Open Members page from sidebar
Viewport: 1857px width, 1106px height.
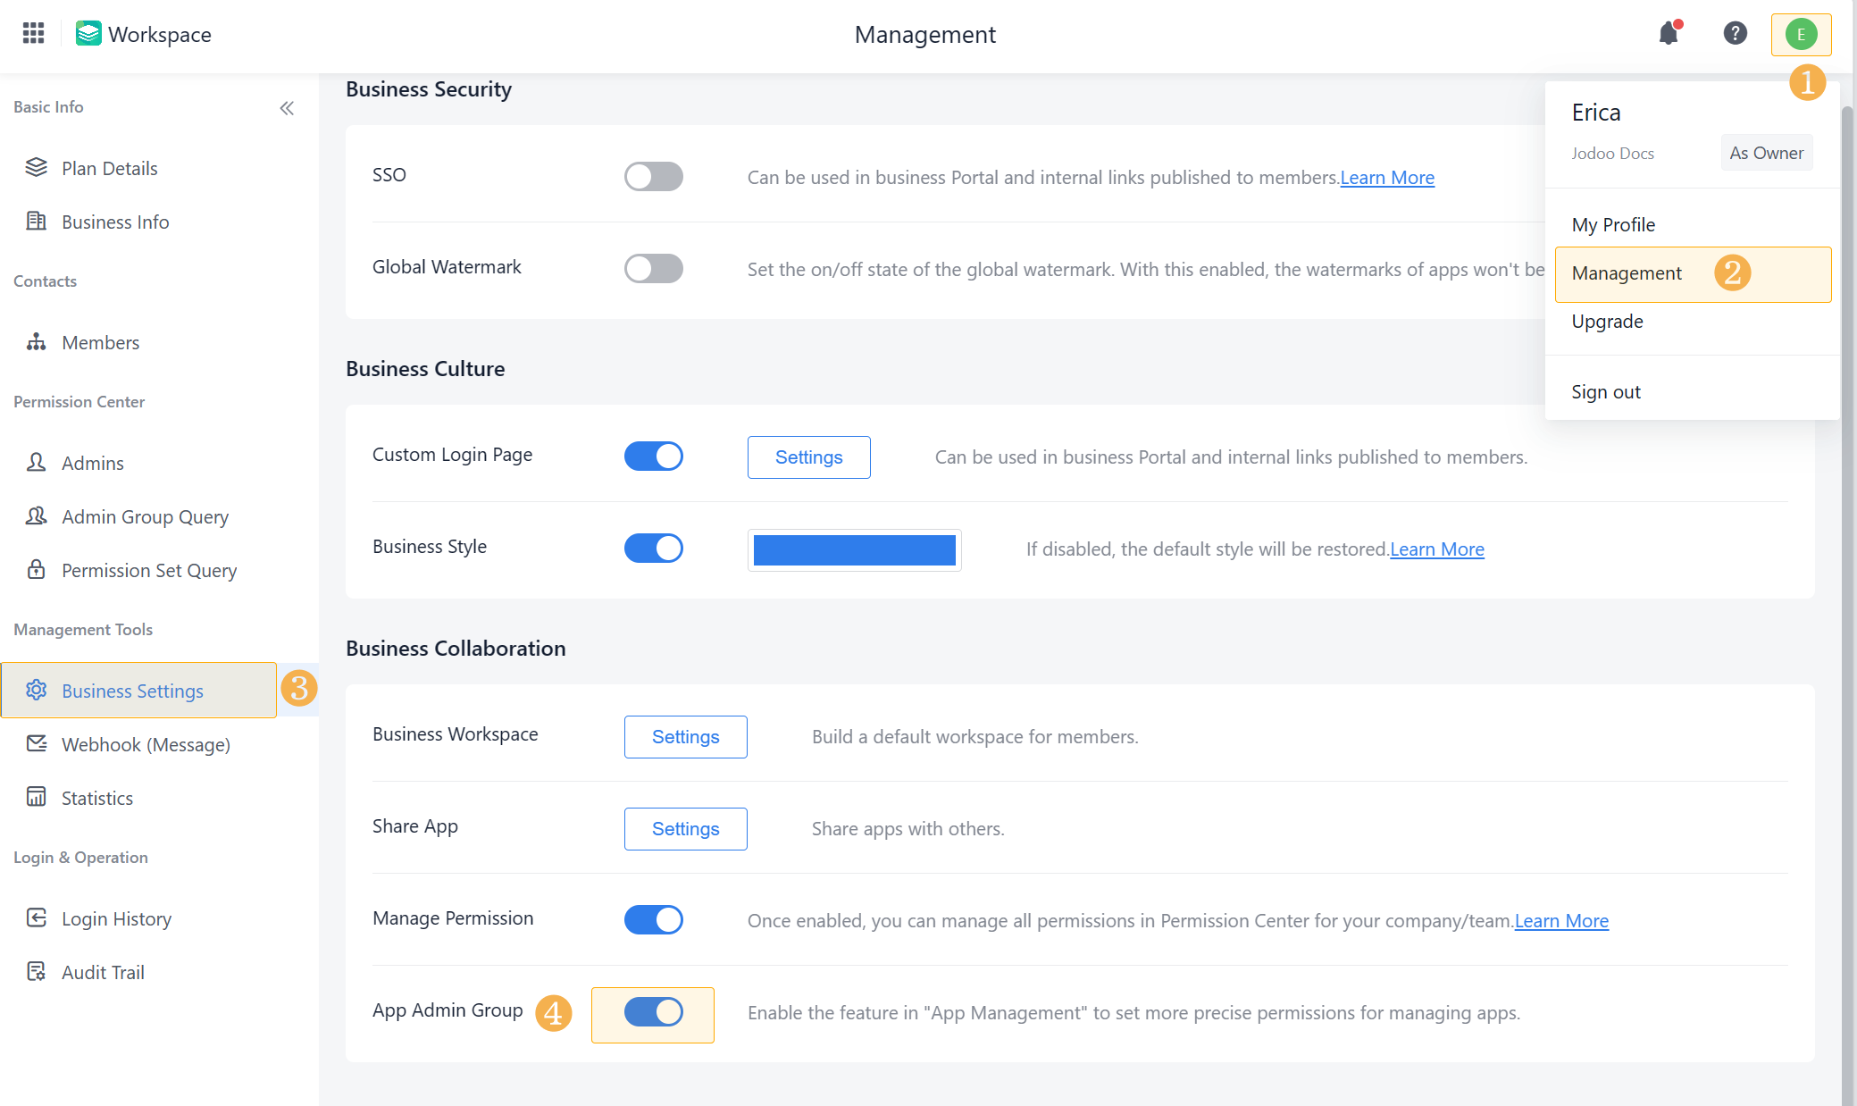100,342
